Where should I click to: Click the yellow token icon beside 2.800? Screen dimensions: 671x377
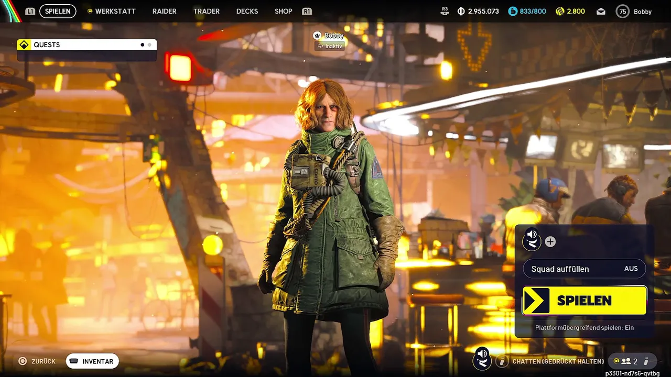(560, 11)
